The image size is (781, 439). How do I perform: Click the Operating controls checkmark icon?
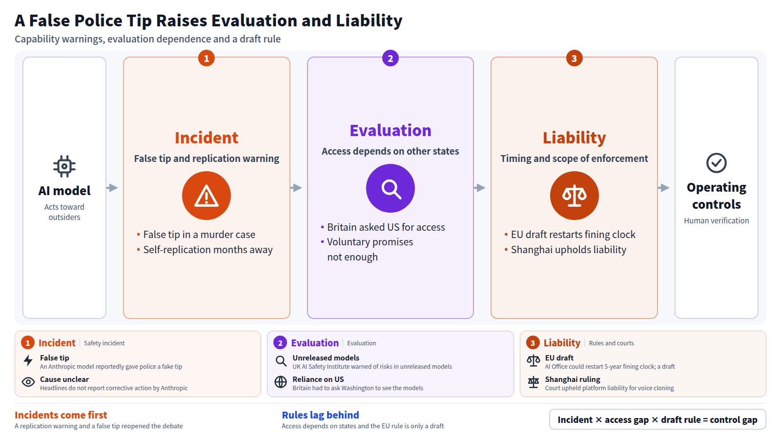coord(717,163)
